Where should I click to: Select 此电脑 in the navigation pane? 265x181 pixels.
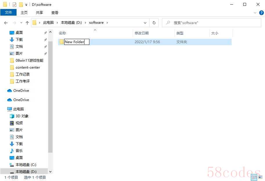(x=19, y=109)
